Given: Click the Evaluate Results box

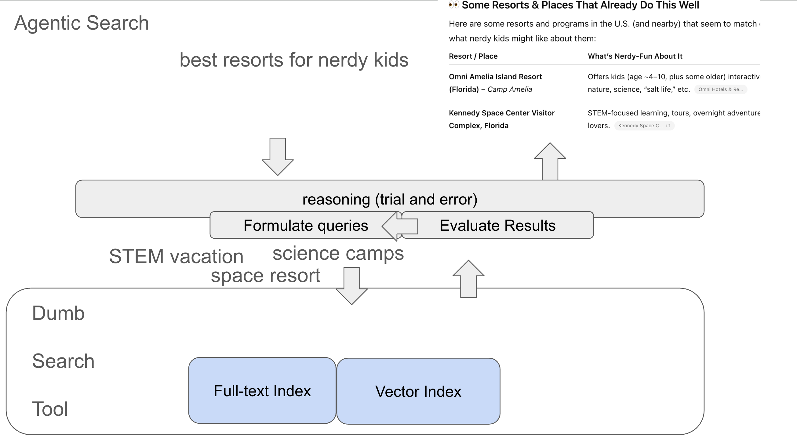Looking at the screenshot, I should coord(497,226).
